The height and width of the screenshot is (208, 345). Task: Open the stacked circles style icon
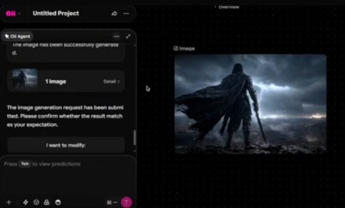pos(46,202)
